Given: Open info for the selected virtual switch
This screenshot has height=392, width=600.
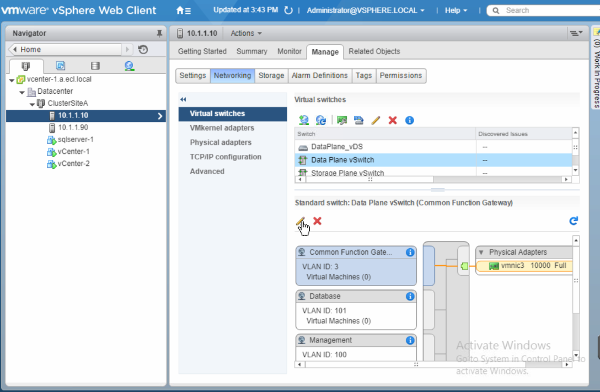Looking at the screenshot, I should 409,120.
